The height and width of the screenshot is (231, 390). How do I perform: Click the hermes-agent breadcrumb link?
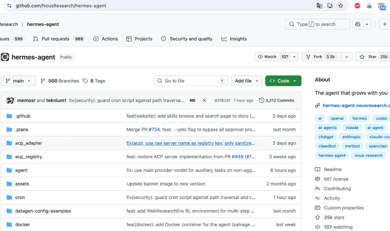(x=43, y=24)
